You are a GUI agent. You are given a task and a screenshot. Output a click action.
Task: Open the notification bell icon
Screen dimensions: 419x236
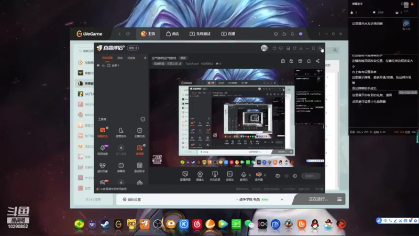click(308, 61)
